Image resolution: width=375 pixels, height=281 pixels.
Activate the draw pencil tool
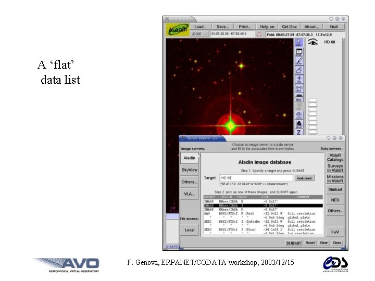[299, 61]
